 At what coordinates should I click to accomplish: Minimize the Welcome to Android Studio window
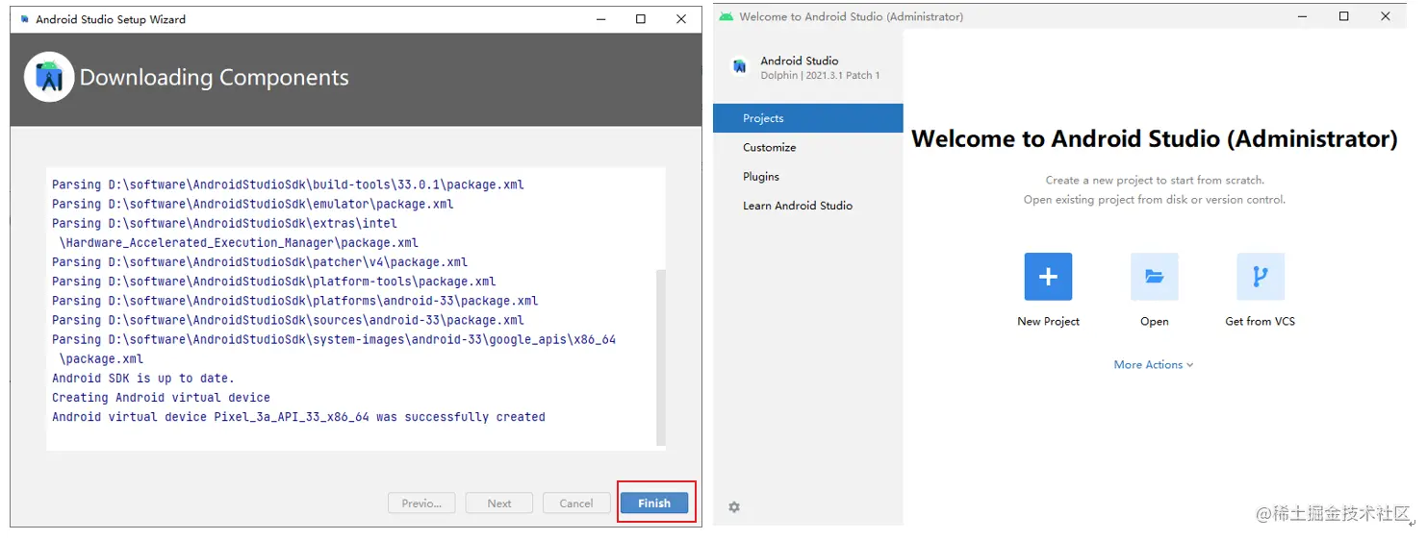tap(1303, 16)
